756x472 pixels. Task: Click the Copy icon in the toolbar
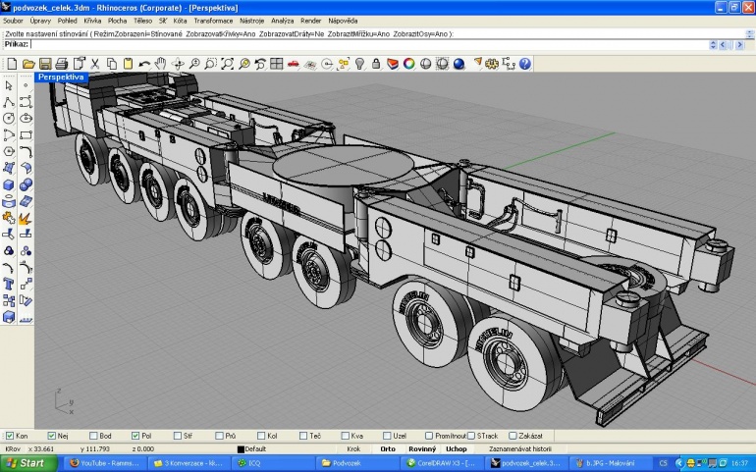(111, 64)
